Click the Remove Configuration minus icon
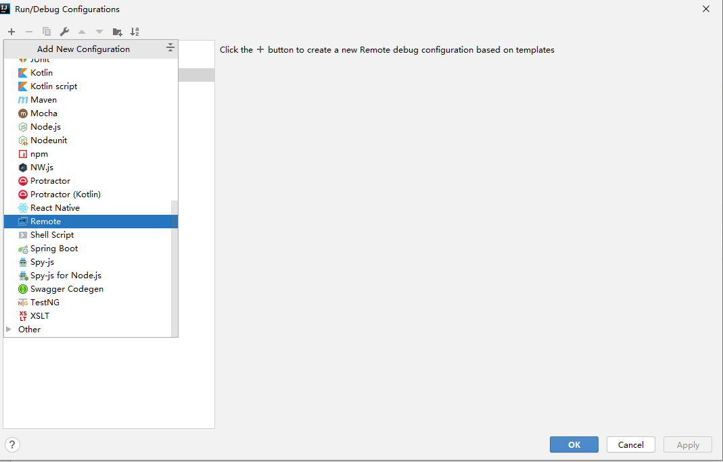 (29, 32)
